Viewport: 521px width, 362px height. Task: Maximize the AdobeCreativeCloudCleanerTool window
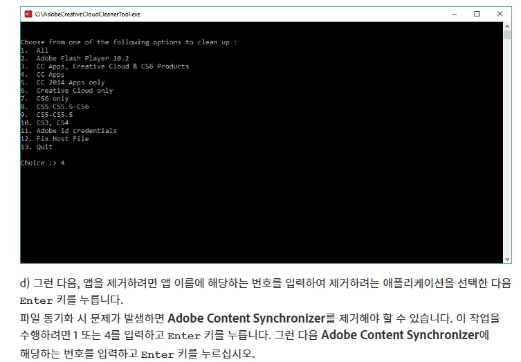(477, 14)
